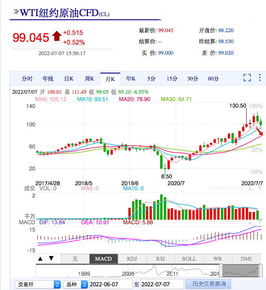Viewport: 266px width, 290px height.
Task: Click the gray range selector in timeline overview
Action: (x=241, y=270)
